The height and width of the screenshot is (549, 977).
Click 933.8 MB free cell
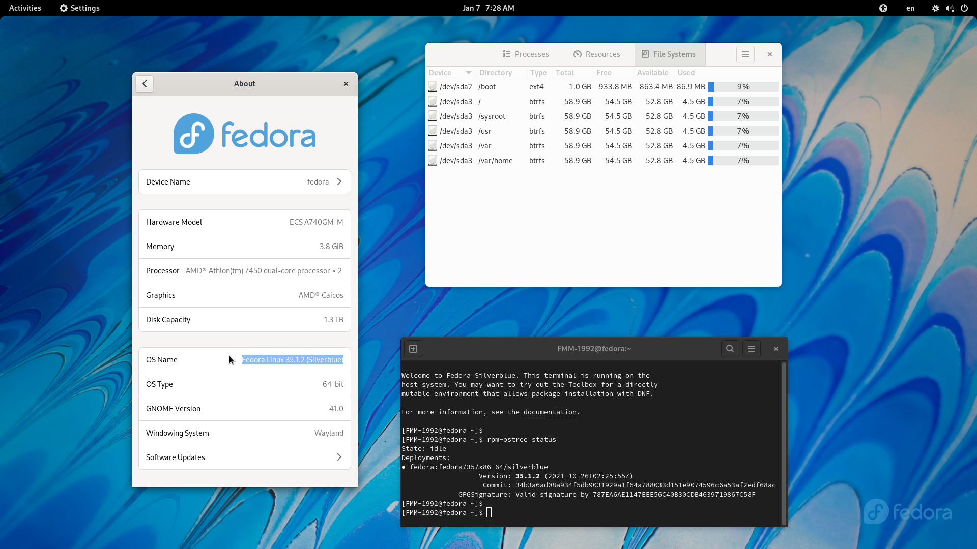pos(615,87)
